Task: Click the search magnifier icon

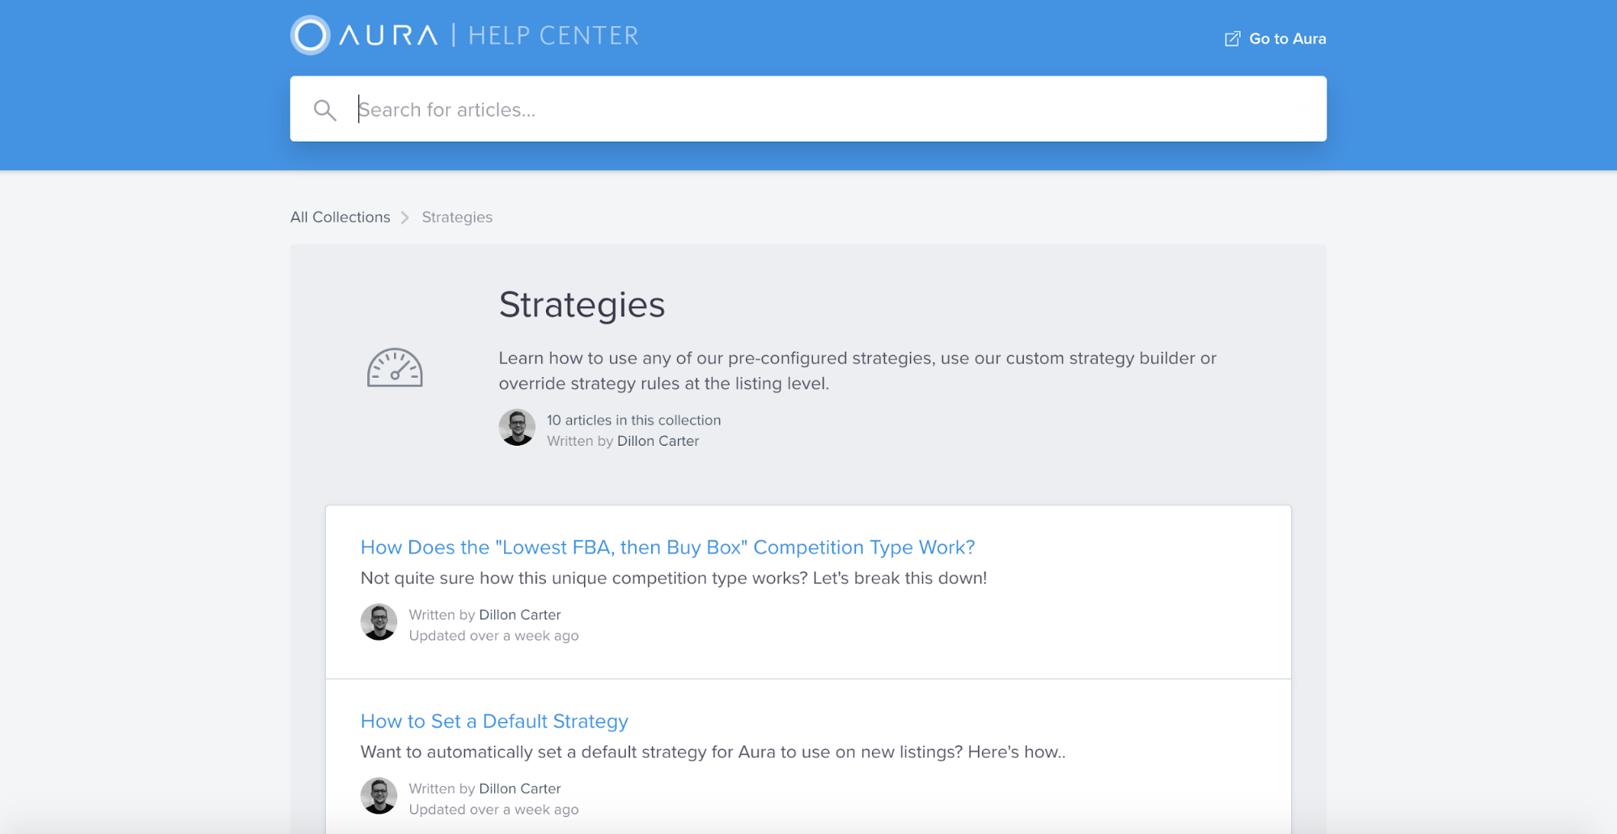Action: [325, 110]
